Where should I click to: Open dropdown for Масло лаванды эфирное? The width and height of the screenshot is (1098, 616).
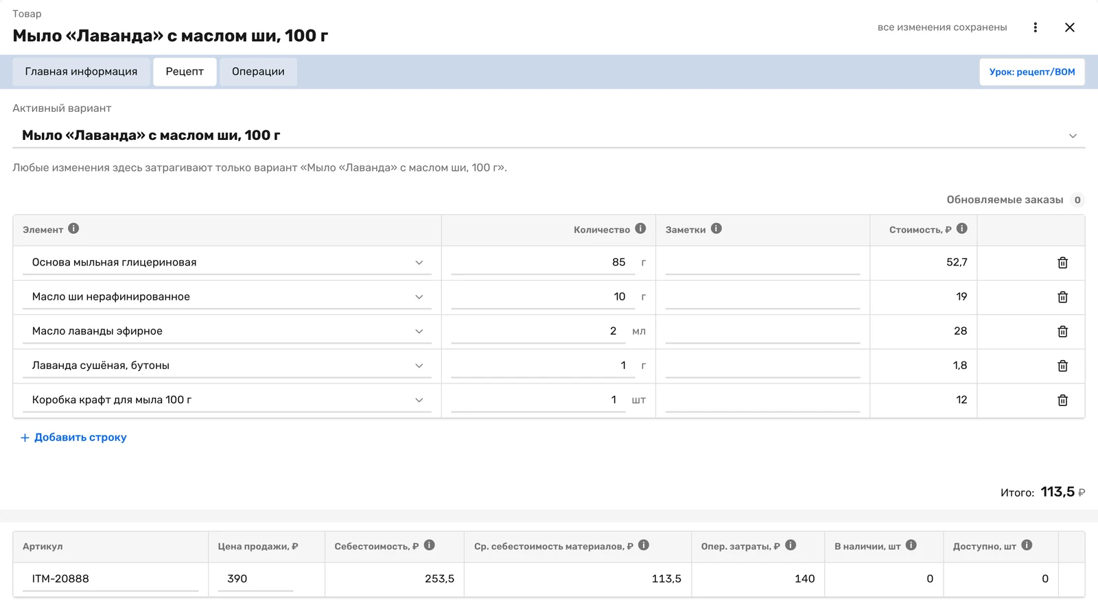click(419, 331)
